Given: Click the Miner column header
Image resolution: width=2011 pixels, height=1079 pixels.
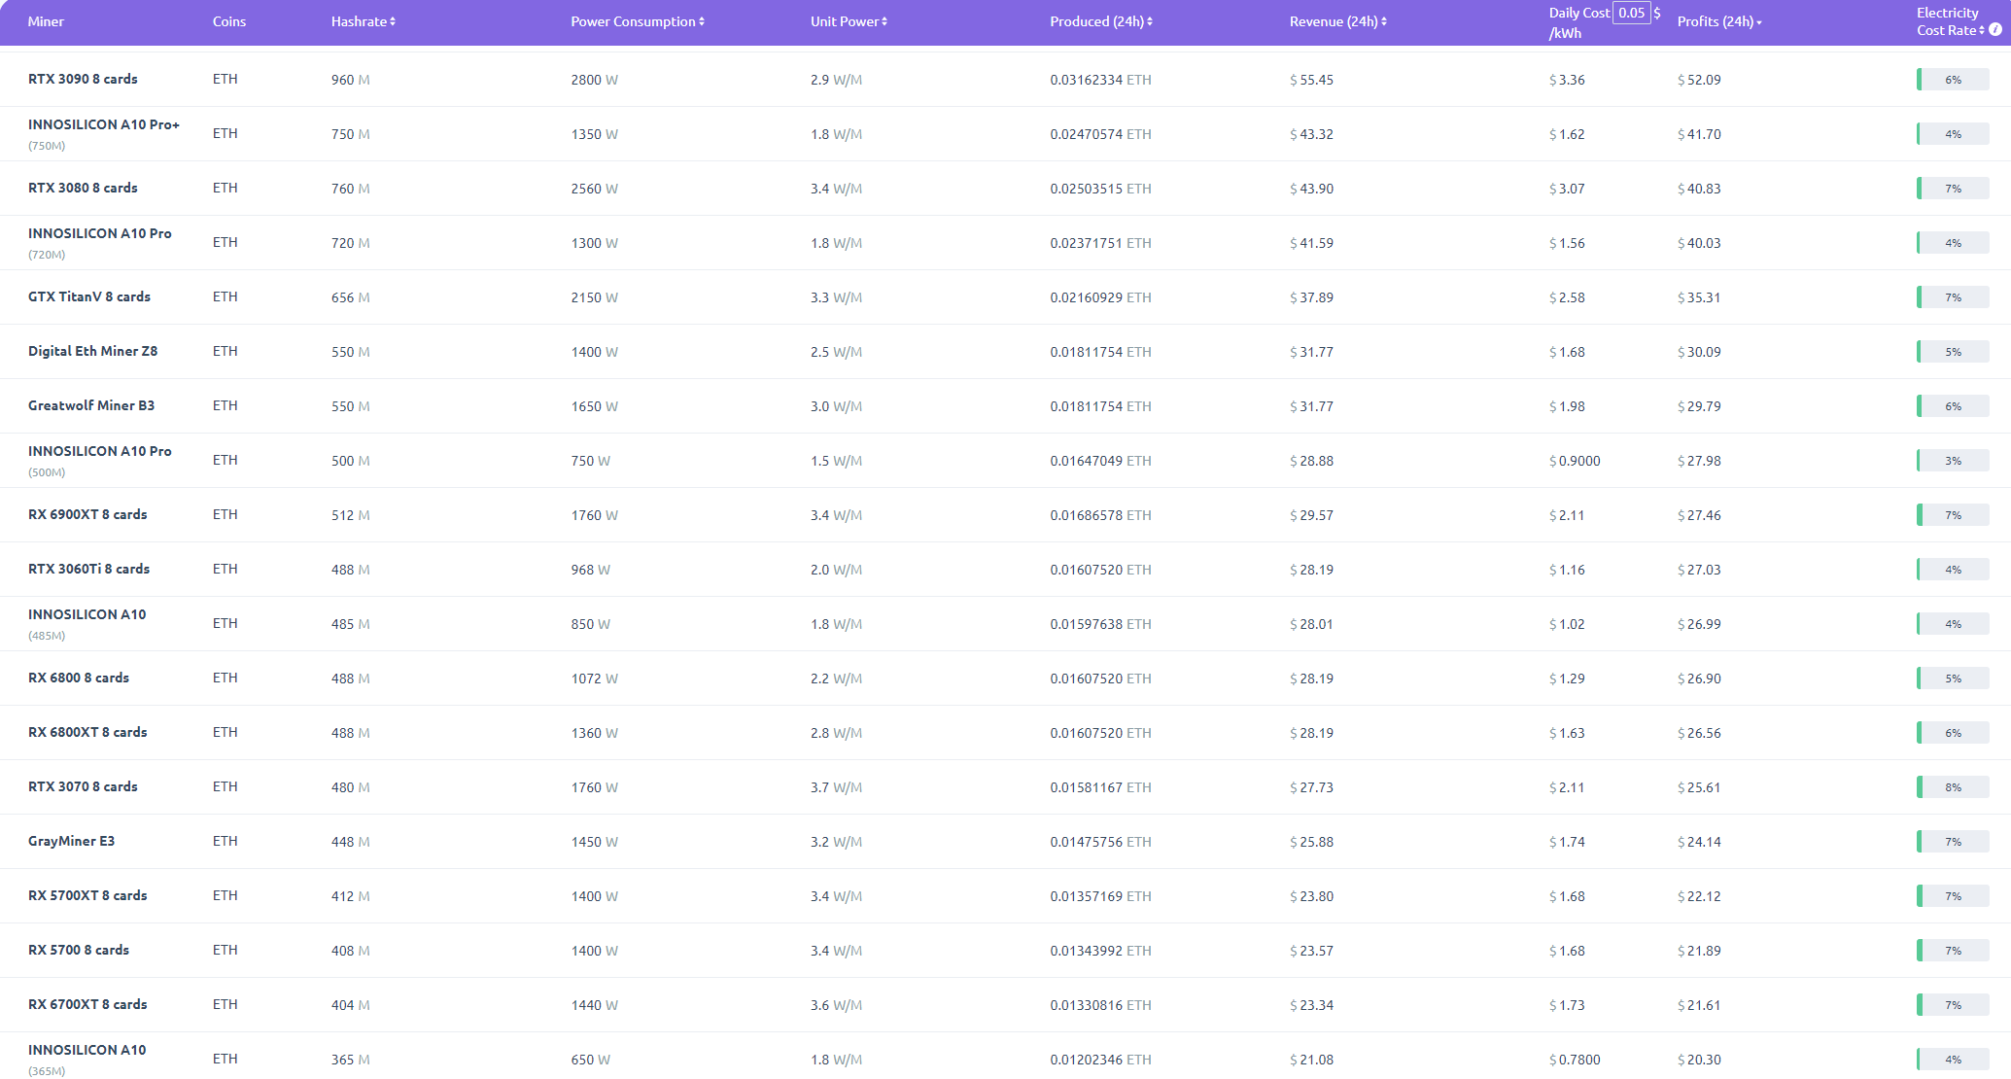Looking at the screenshot, I should coord(46,21).
